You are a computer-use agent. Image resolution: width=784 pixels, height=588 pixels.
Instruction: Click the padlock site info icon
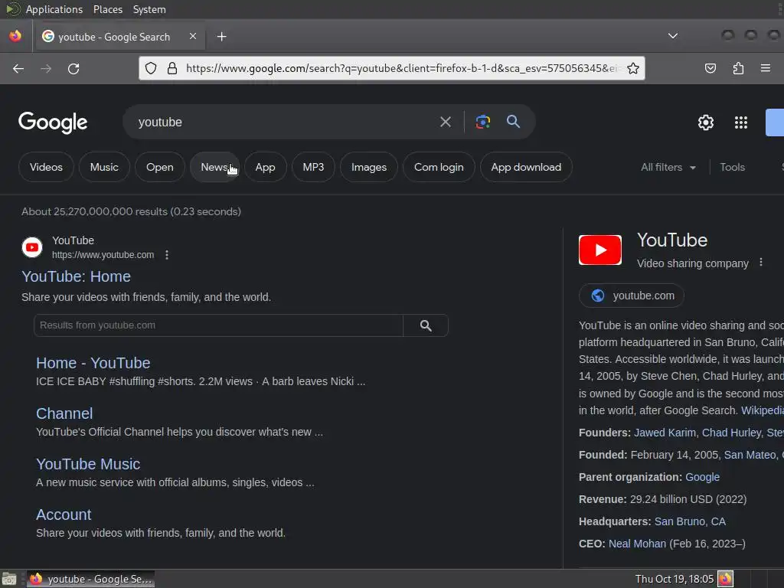(172, 68)
